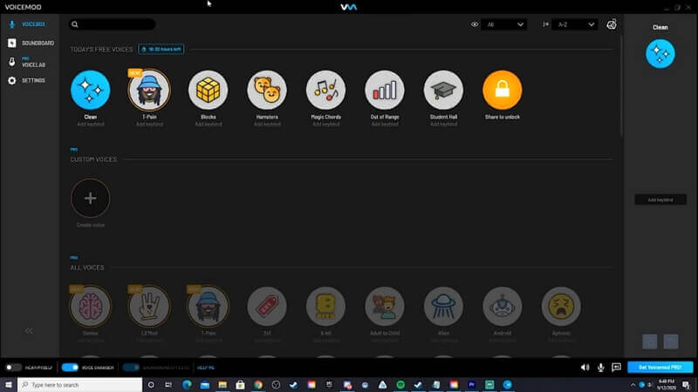Create a new custom voice with plus
The height and width of the screenshot is (392, 698).
click(x=91, y=198)
